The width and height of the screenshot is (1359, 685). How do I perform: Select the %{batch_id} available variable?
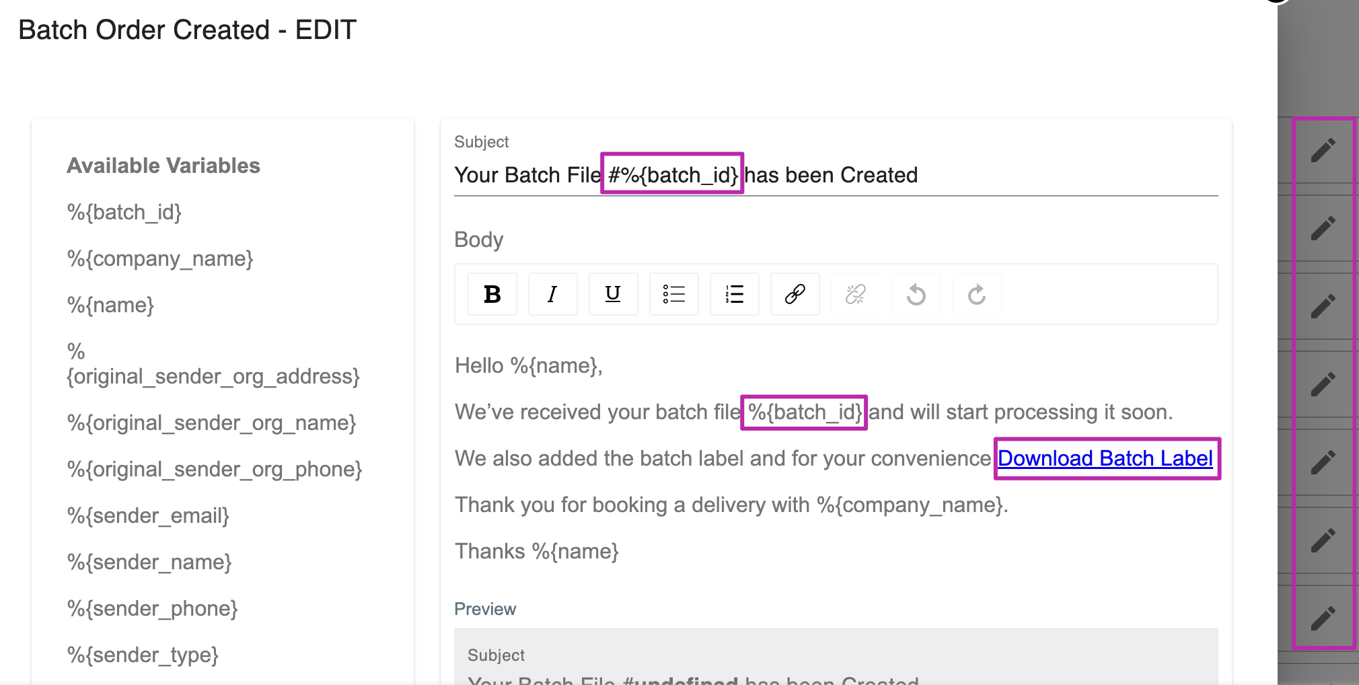[124, 213]
